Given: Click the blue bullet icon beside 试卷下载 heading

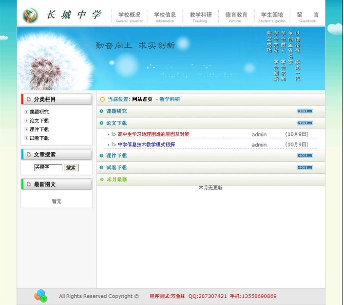Looking at the screenshot, I should [101, 168].
